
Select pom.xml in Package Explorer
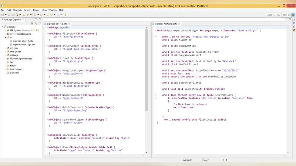pyautogui.click(x=14, y=73)
